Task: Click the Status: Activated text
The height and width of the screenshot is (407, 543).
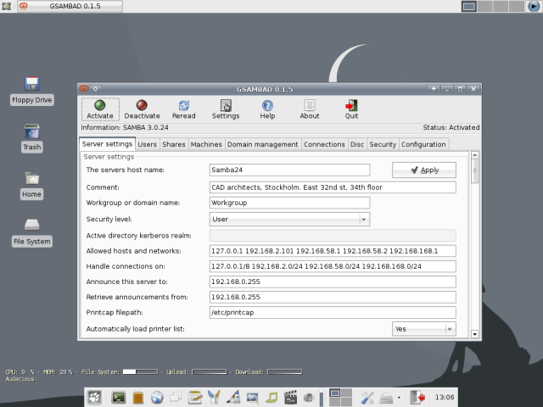Action: (x=451, y=127)
